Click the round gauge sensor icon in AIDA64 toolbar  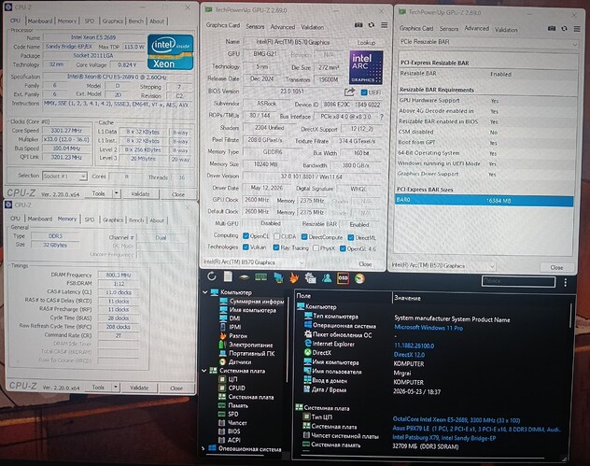[x=359, y=278]
